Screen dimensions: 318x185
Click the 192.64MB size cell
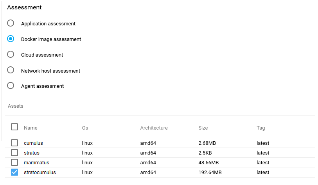210,173
